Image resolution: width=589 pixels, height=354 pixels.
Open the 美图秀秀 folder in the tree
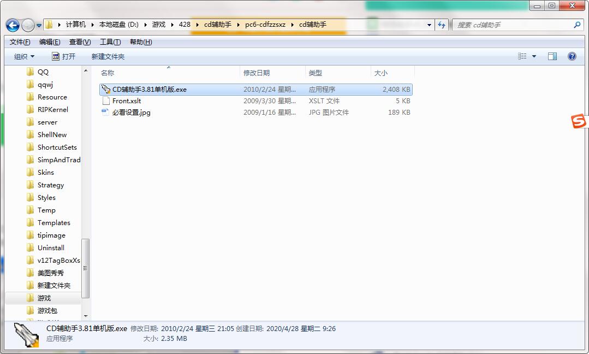coord(50,273)
